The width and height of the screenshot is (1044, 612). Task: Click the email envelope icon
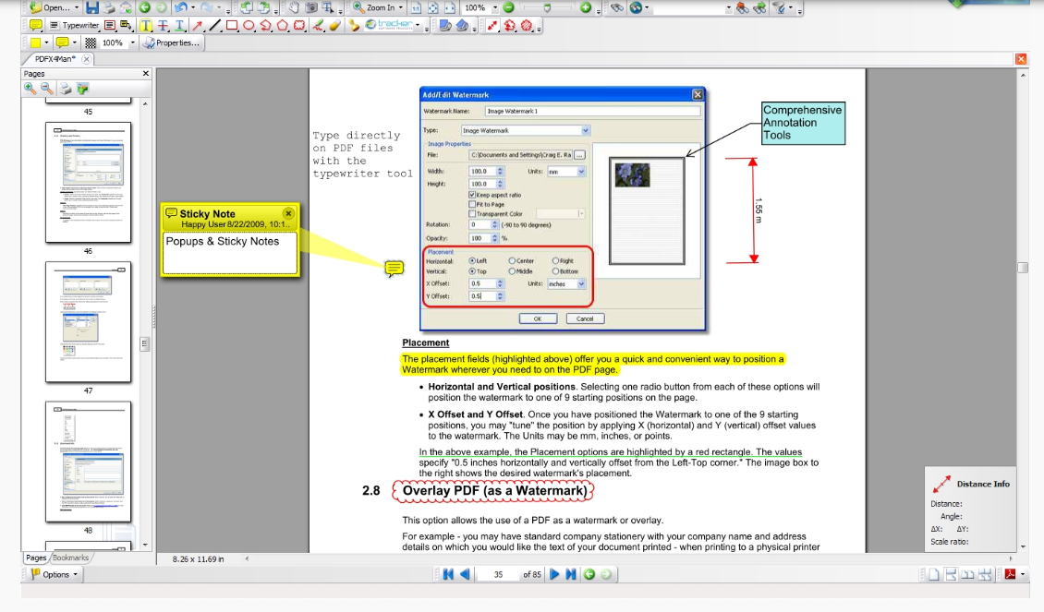pyautogui.click(x=125, y=7)
